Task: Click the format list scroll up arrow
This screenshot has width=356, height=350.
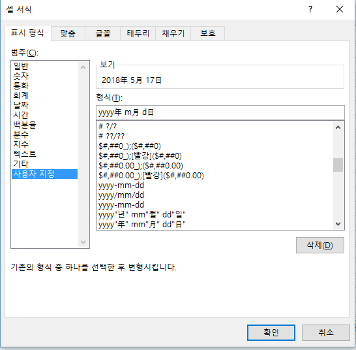Action: click(x=338, y=127)
